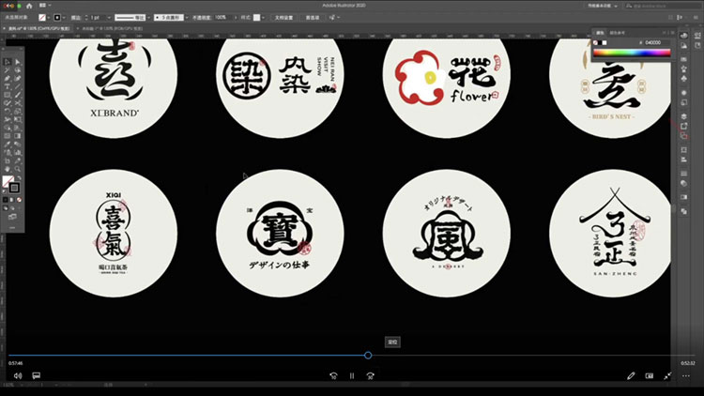
Task: Open the opacity 100% dropdown arrow
Action: click(229, 17)
